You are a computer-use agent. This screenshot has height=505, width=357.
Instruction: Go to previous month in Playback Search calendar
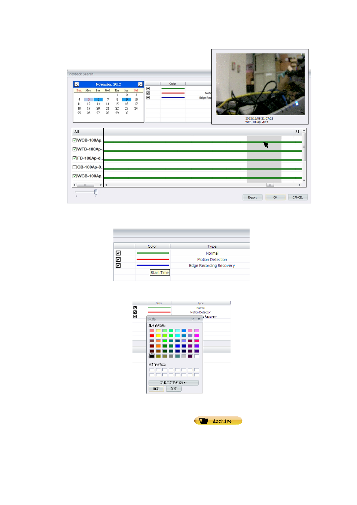77,85
